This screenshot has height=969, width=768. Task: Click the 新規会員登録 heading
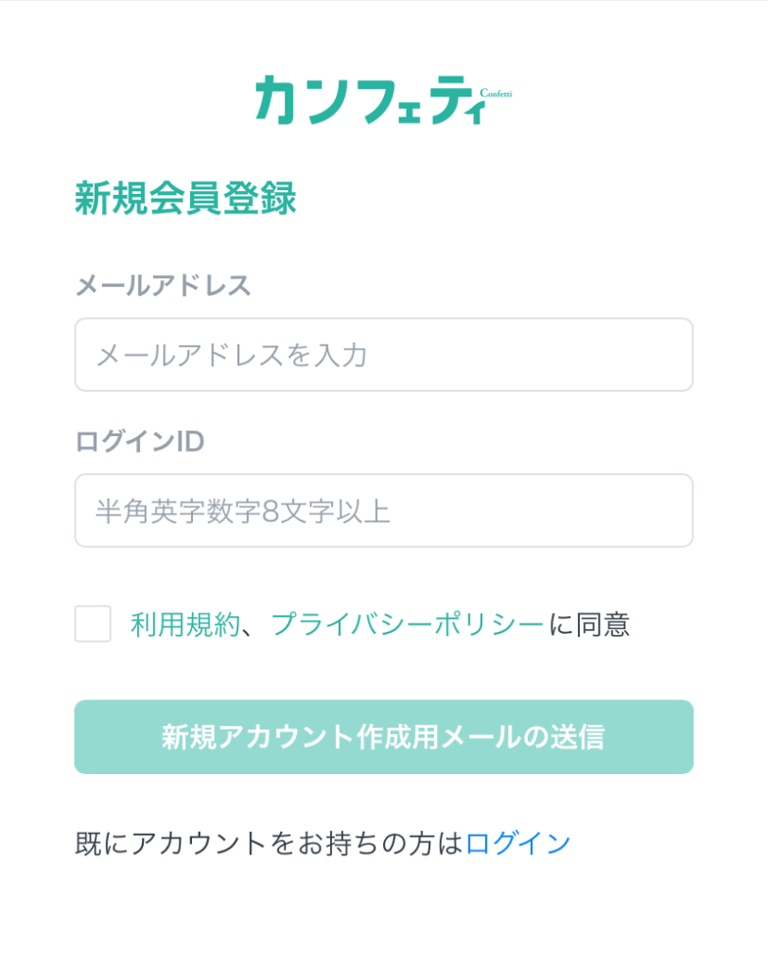click(x=185, y=200)
